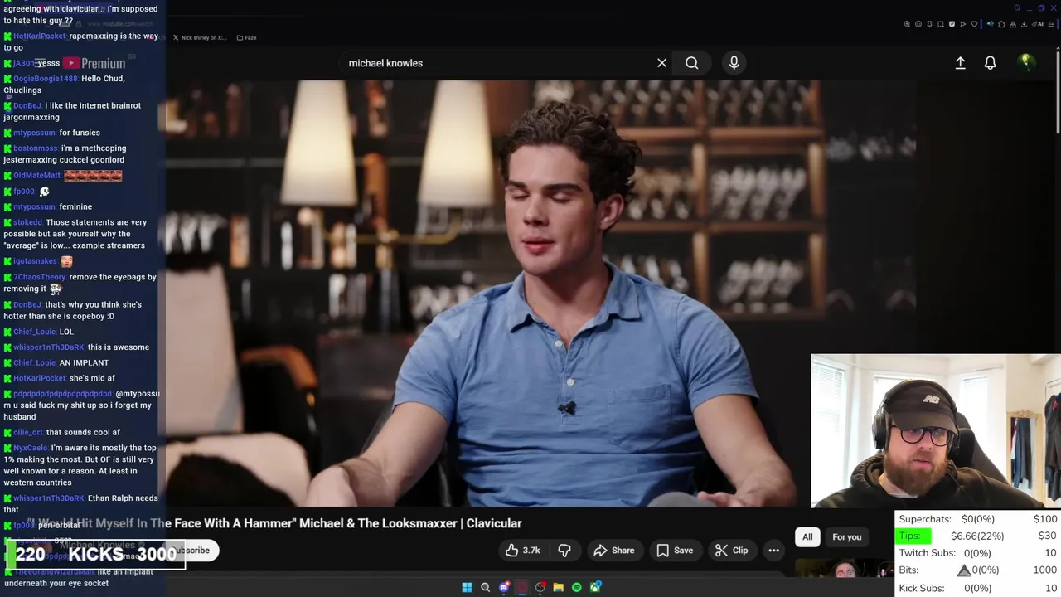Open the YouTube Premium logo home link

[94, 63]
